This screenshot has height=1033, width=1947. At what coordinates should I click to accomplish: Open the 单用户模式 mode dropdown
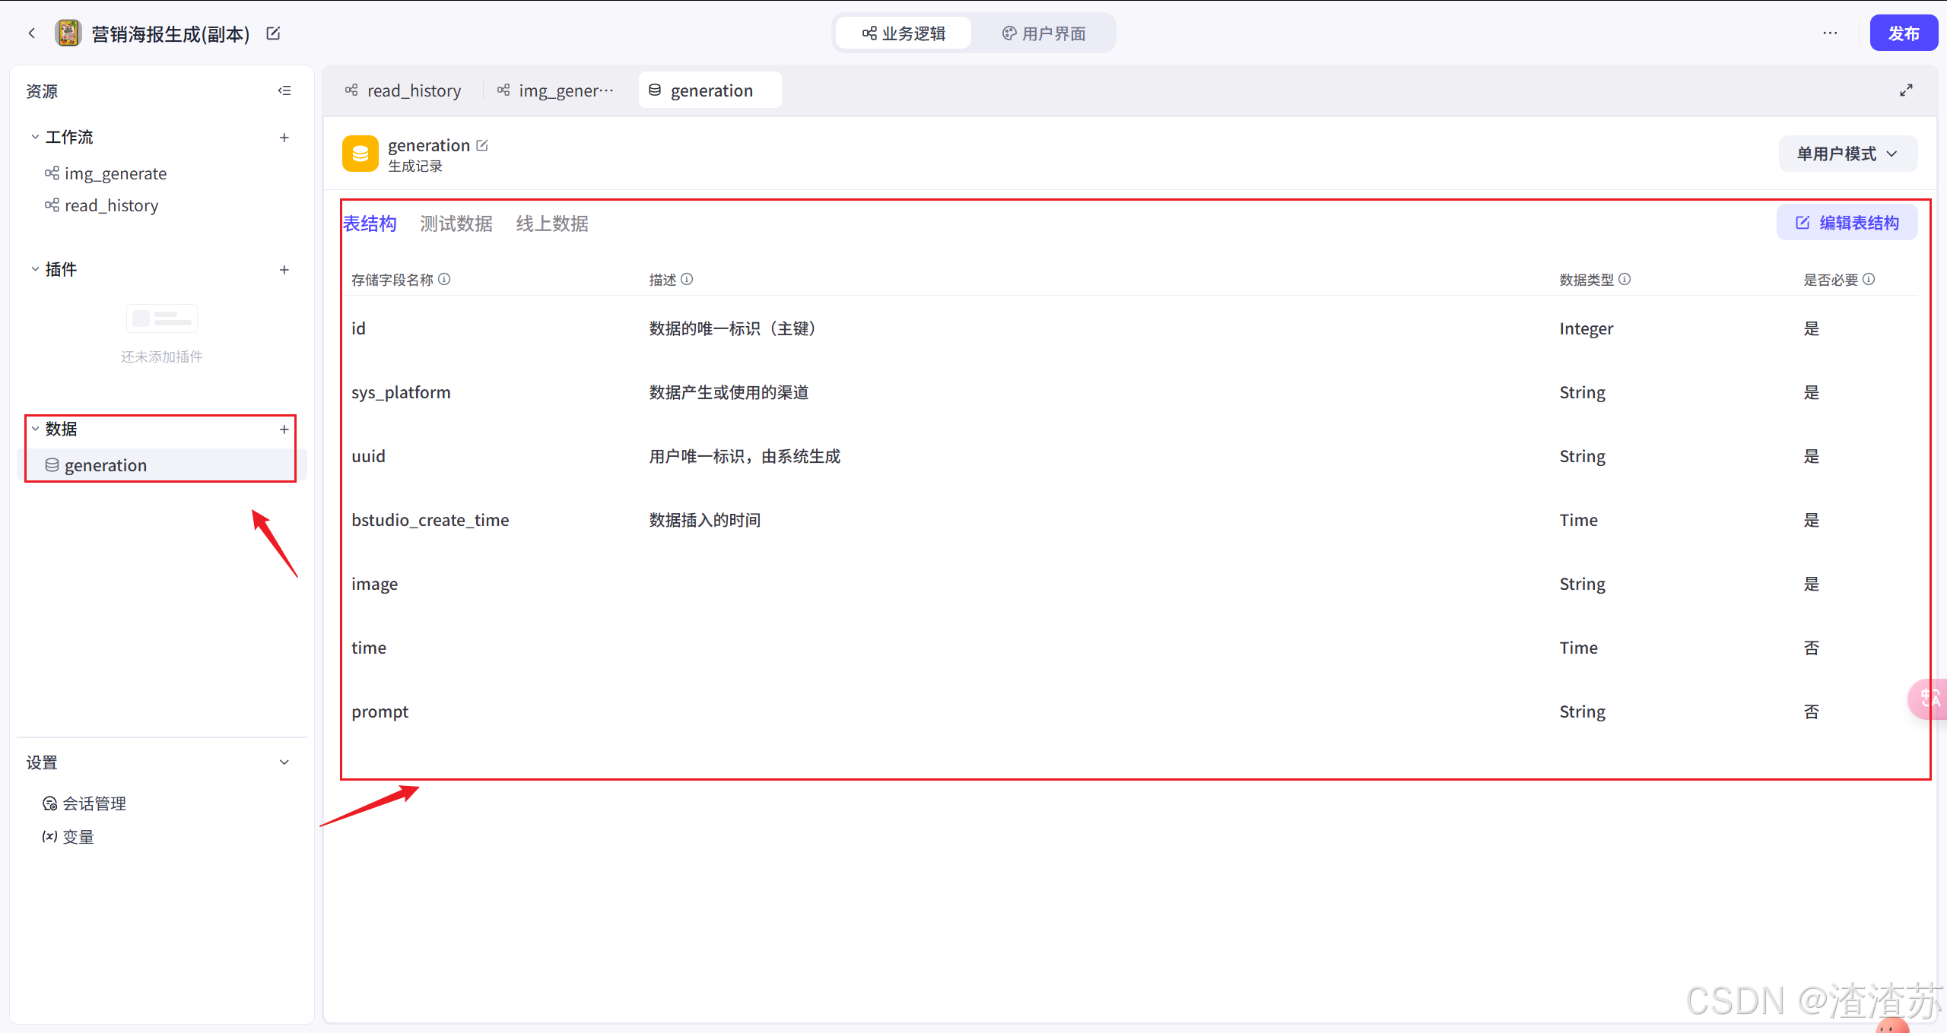(x=1847, y=154)
